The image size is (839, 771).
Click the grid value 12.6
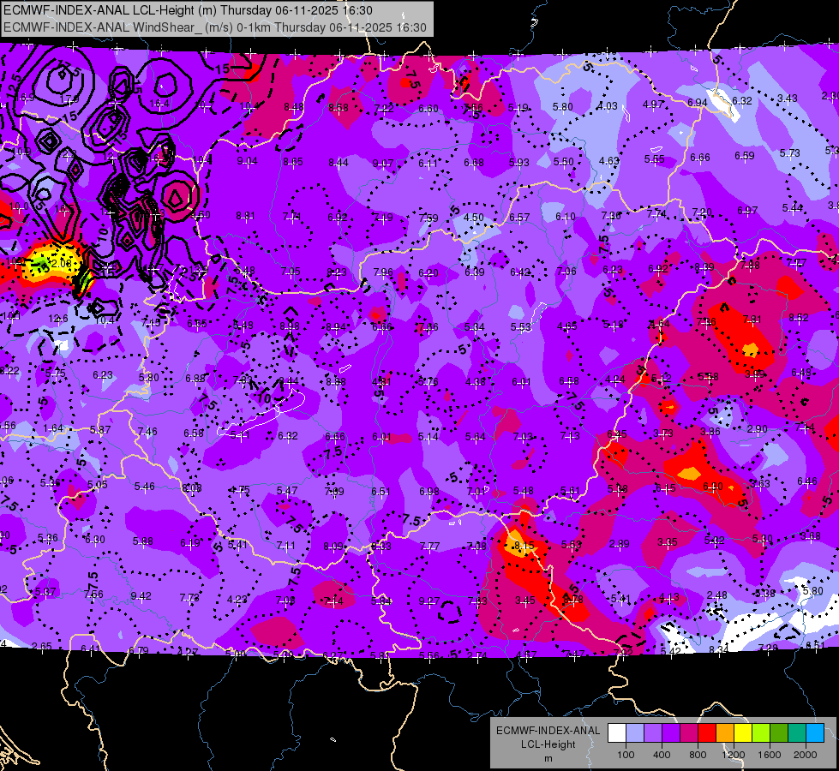(x=57, y=319)
